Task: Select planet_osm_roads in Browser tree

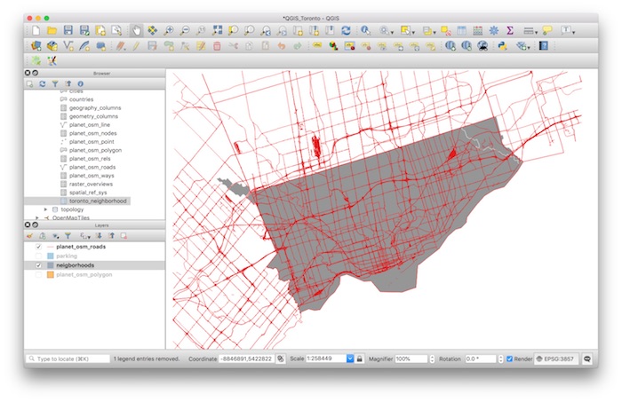Action: point(92,167)
